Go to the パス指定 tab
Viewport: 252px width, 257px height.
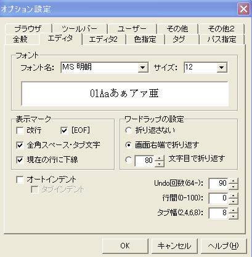[x=222, y=39]
